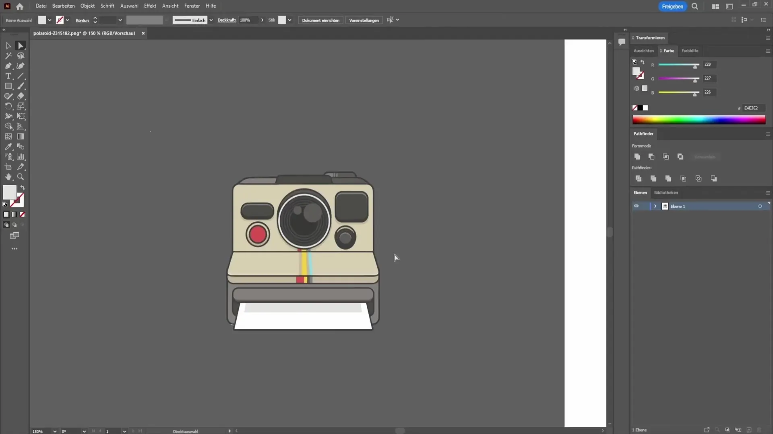Screen dimensions: 773x434
Task: Select the Width/Warp tool
Action: [8, 116]
